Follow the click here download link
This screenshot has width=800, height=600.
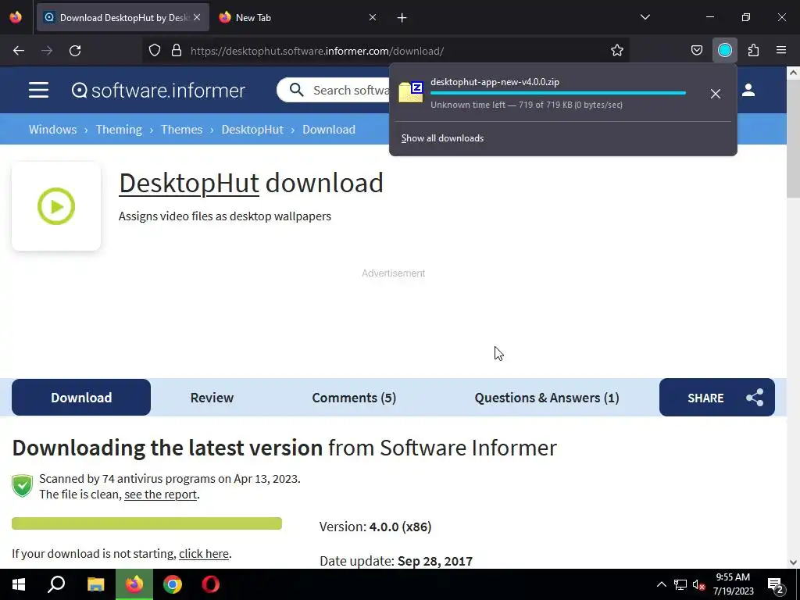204,554
